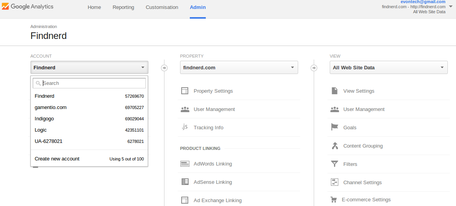Screen dimensions: 456x206
Task: Select the Admin tab
Action: point(198,7)
